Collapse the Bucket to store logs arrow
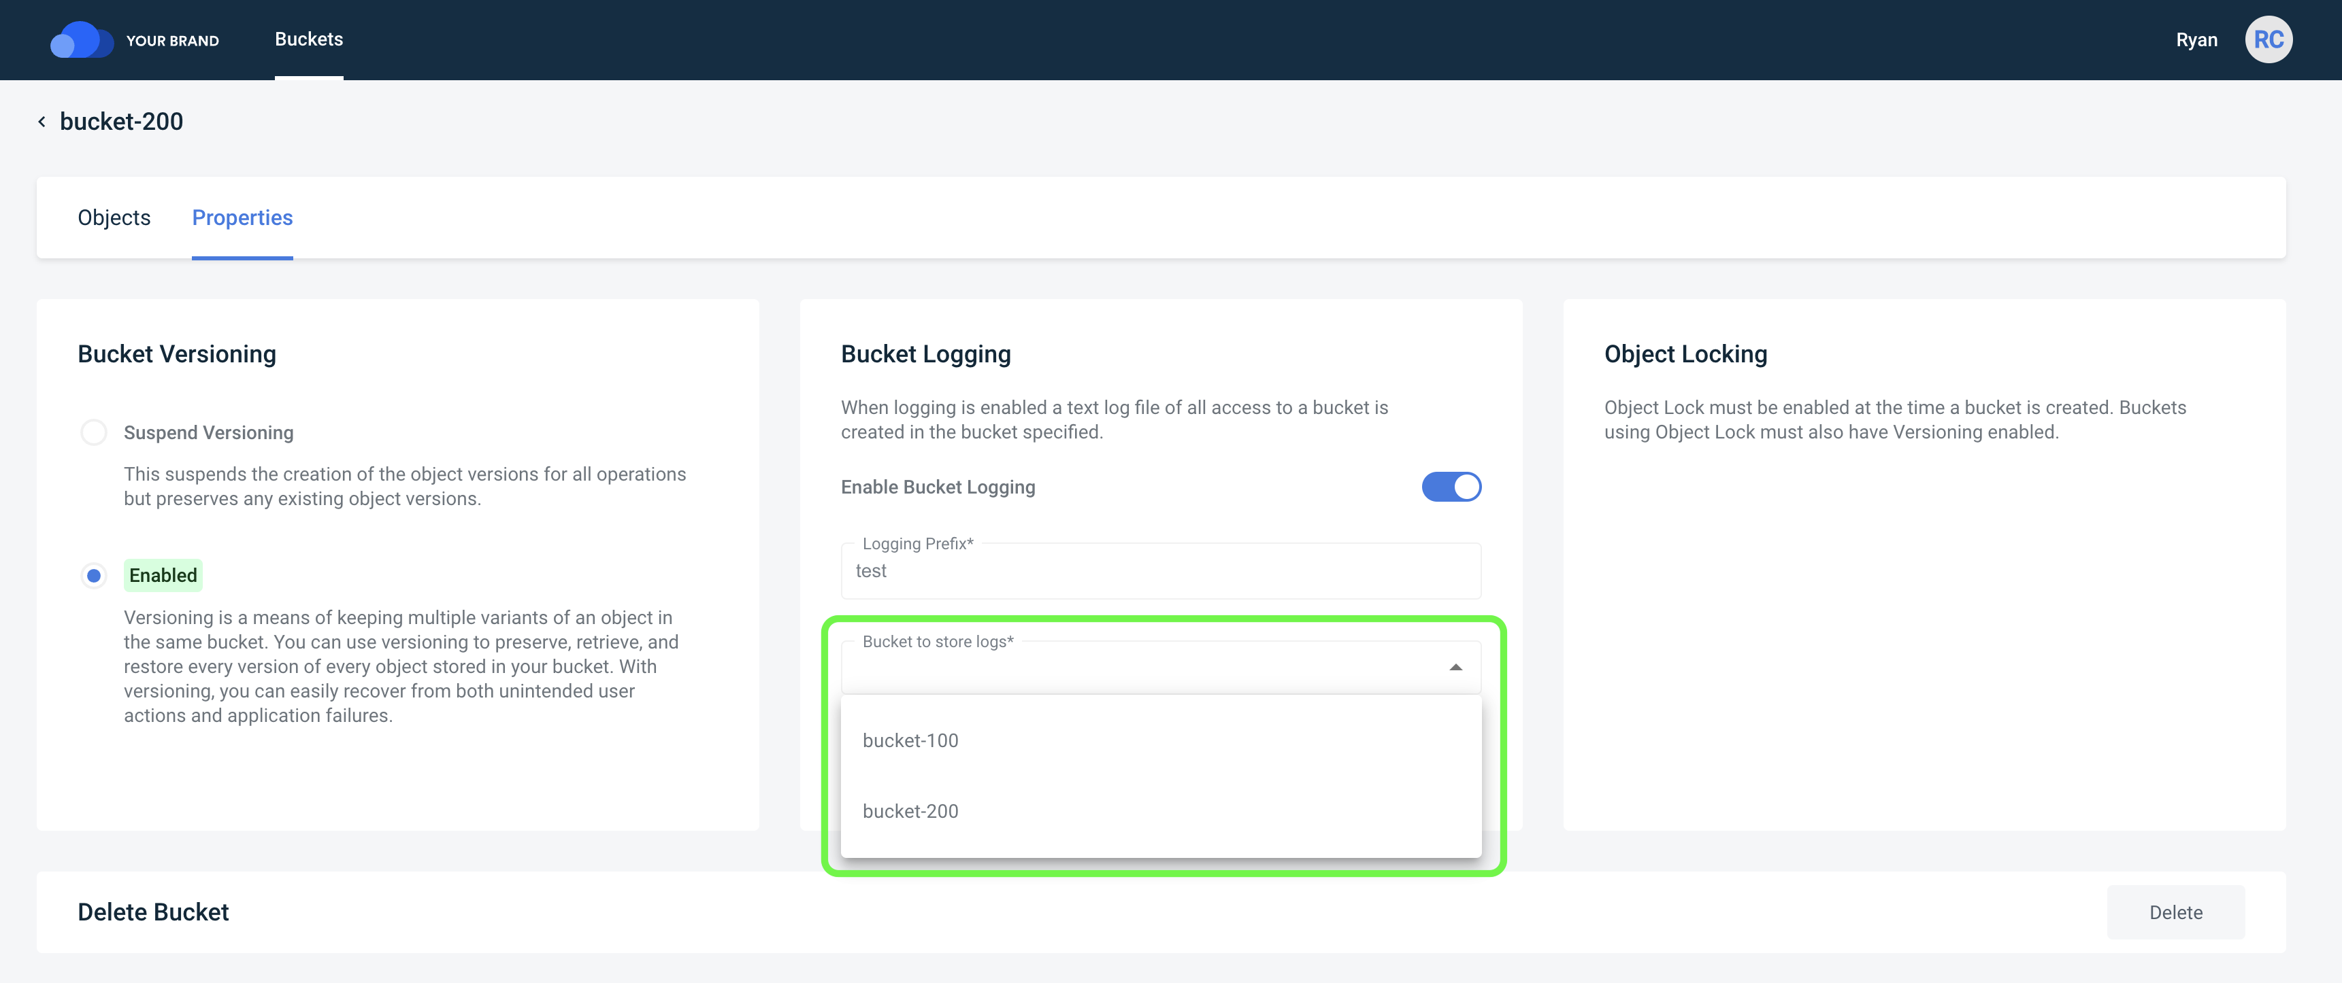This screenshot has height=983, width=2342. pos(1455,668)
